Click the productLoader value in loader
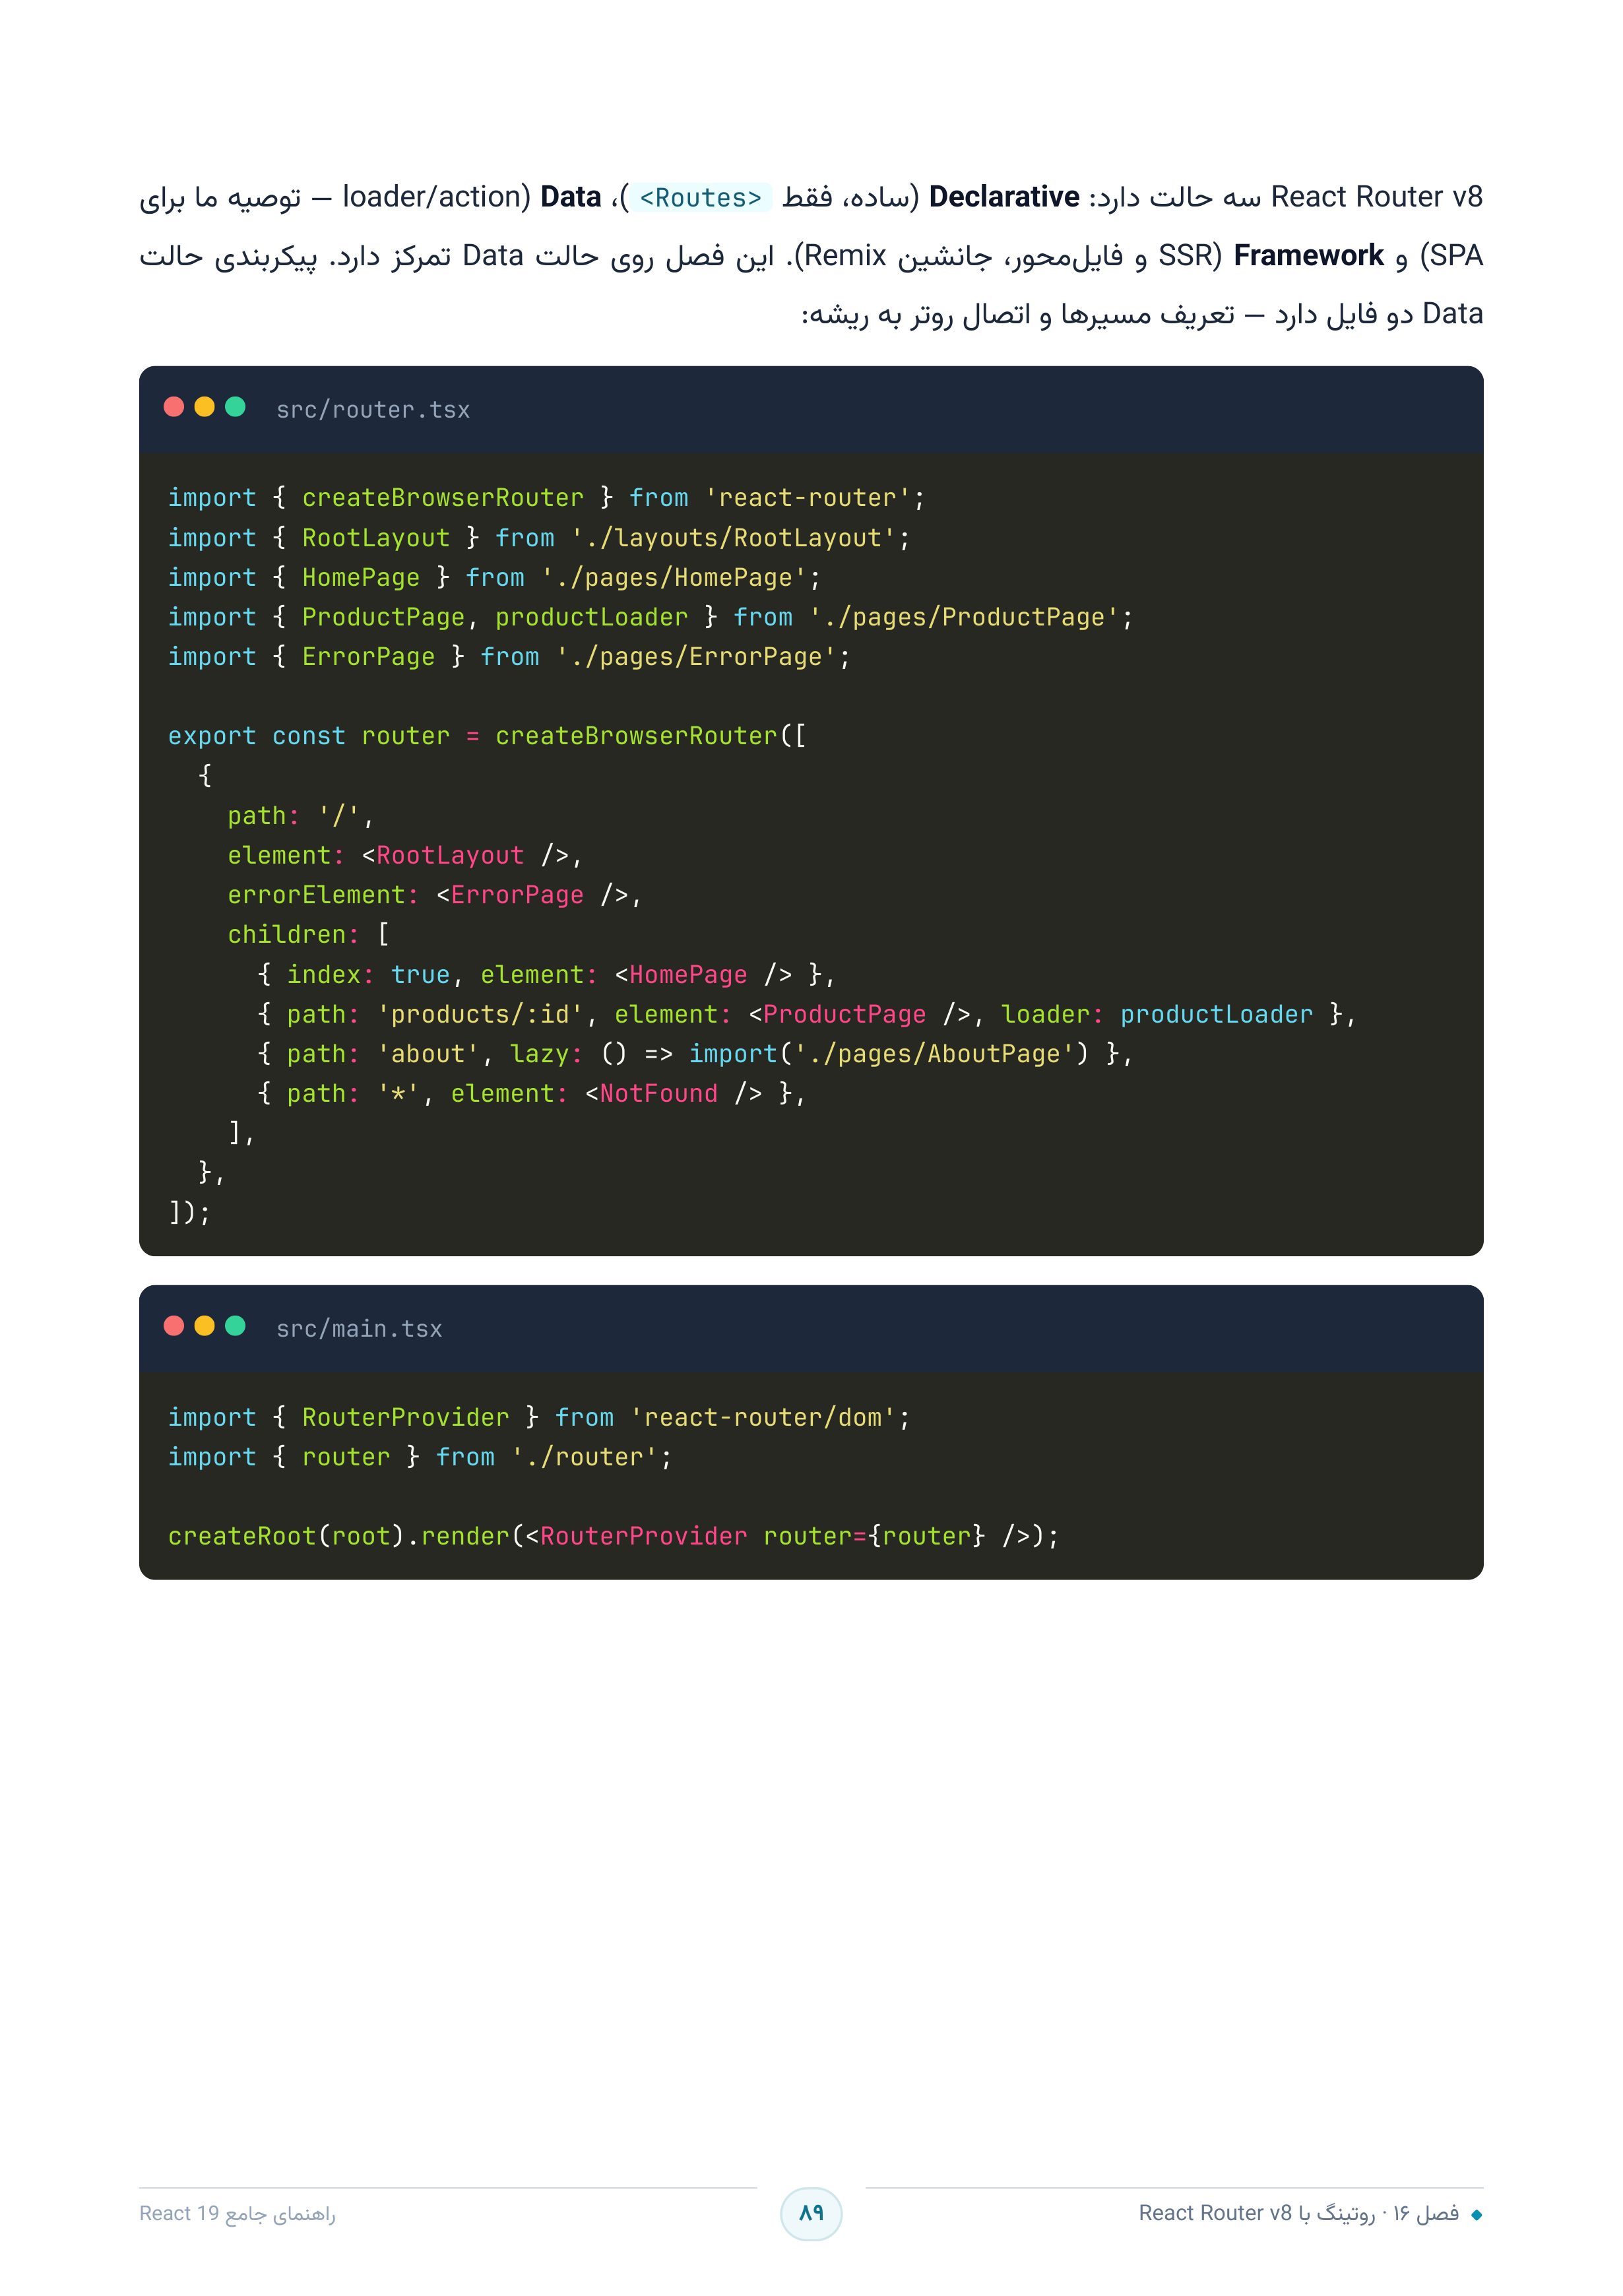The image size is (1623, 2296). coord(1216,1014)
